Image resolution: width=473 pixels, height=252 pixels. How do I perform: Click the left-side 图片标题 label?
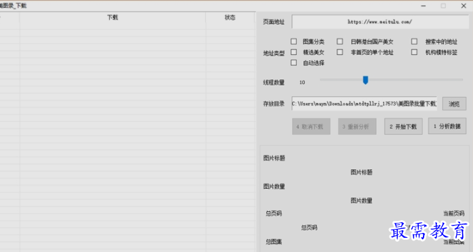coord(274,158)
